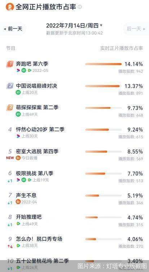Click the orange Lighthouse app logo

click(10, 7)
